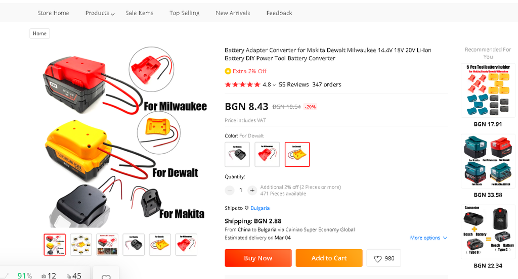The height and width of the screenshot is (279, 518).
Task: Click the gold coin Extra 2% Off icon
Action: 228,71
